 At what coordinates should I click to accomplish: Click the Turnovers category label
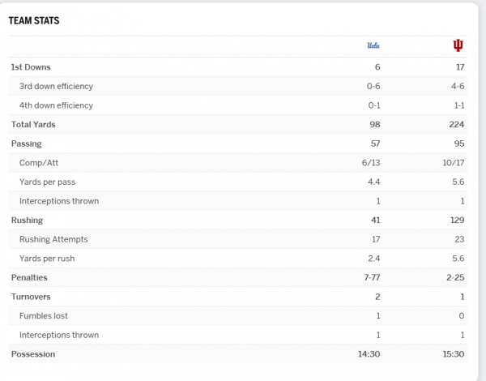(31, 297)
